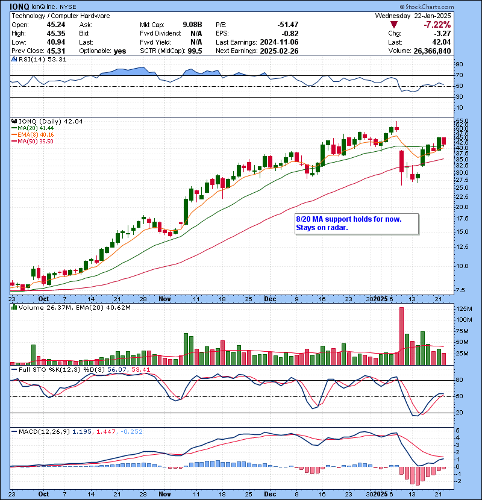
Task: Click the Last price 42.04 in header
Action: pyautogui.click(x=442, y=42)
